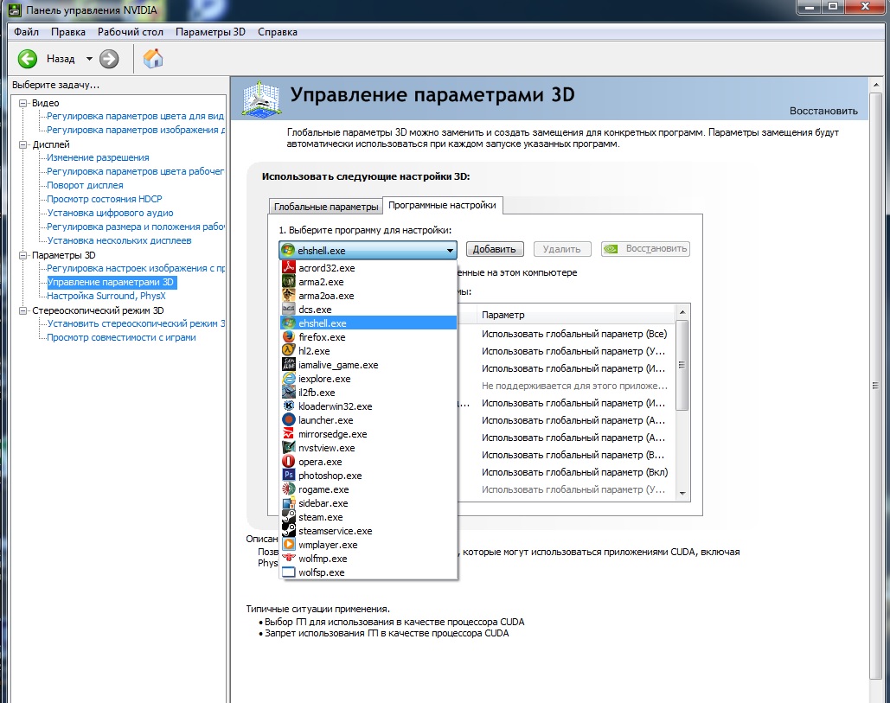
Task: Open Просмотр состояния HDCP task
Action: click(x=105, y=199)
